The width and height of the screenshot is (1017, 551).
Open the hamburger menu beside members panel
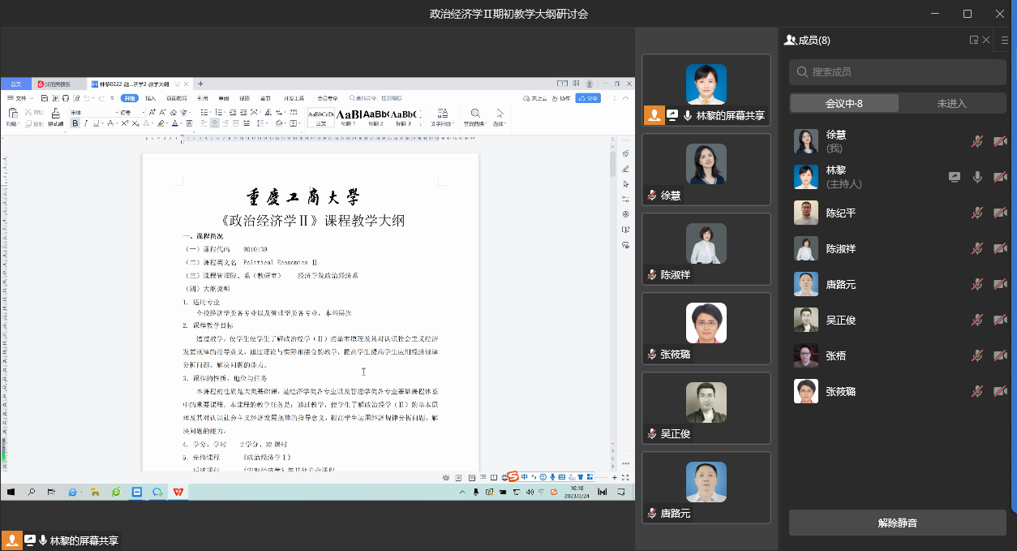point(1005,40)
